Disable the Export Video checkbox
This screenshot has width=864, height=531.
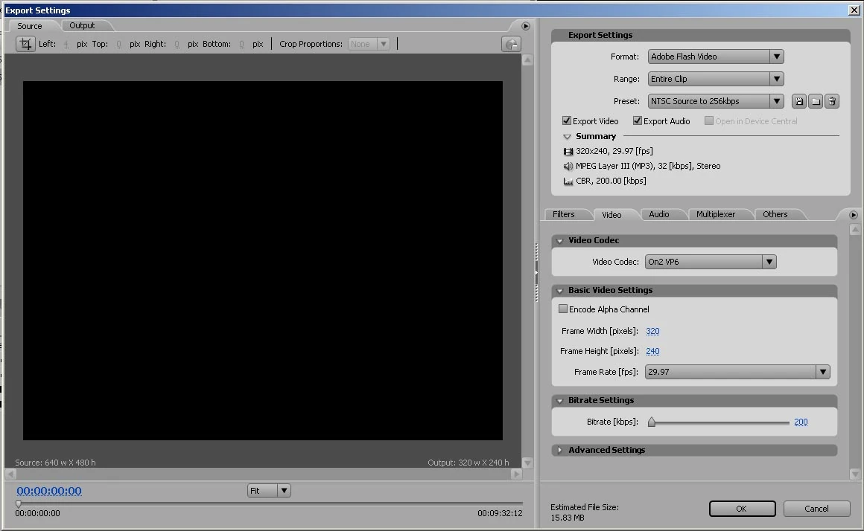click(x=567, y=120)
